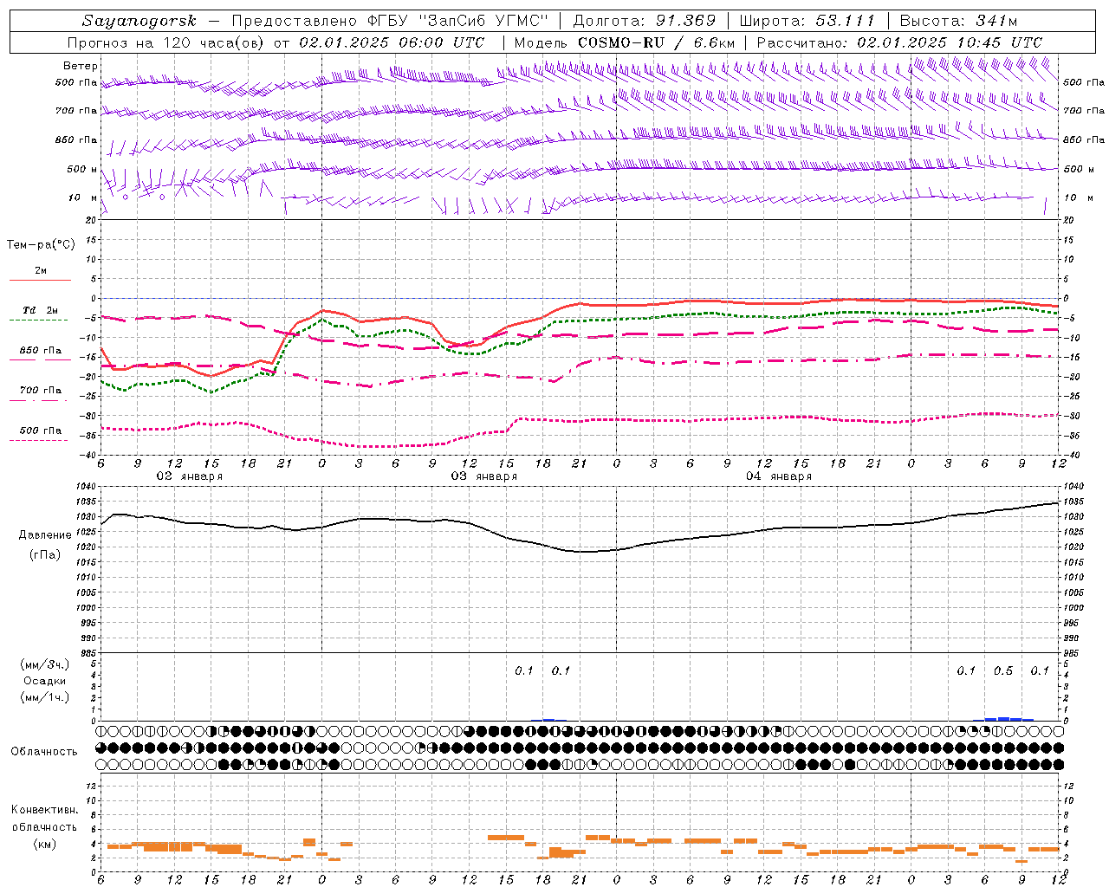
Task: Click the '10 м' wind level label on left
Action: click(82, 197)
